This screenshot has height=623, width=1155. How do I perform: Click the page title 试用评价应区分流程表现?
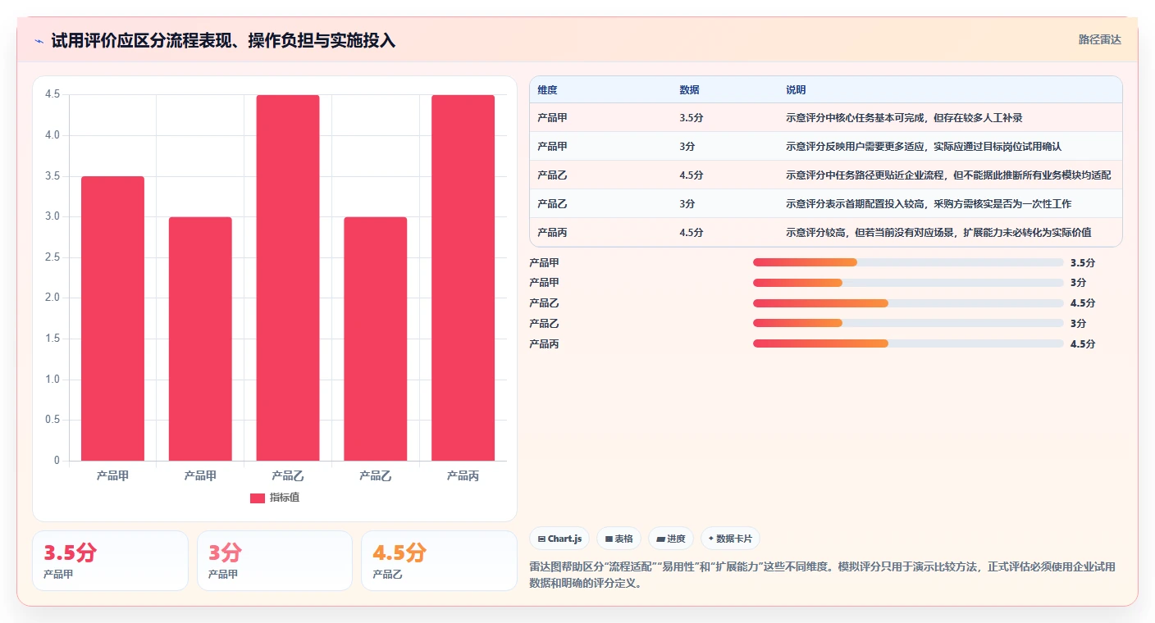pyautogui.click(x=223, y=40)
